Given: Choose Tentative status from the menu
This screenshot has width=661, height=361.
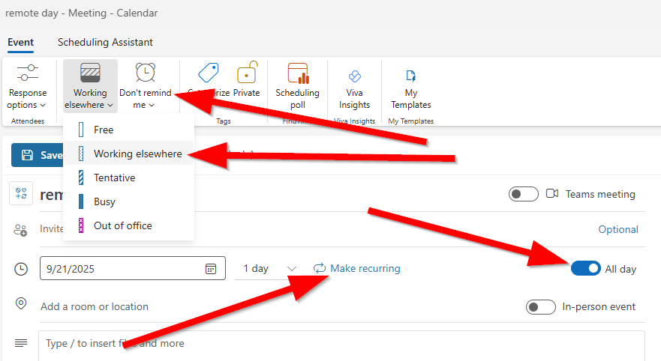Looking at the screenshot, I should pos(114,178).
